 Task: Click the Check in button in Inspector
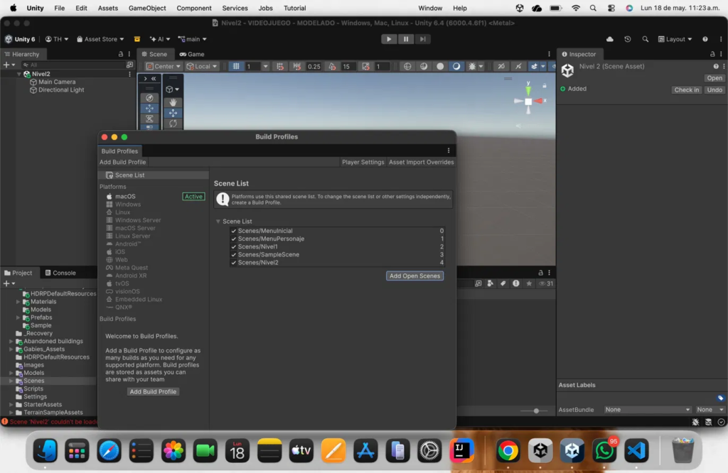point(686,89)
